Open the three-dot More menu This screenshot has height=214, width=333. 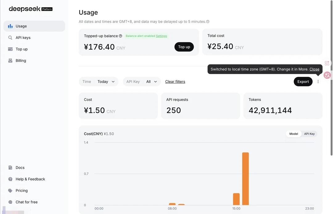click(318, 81)
